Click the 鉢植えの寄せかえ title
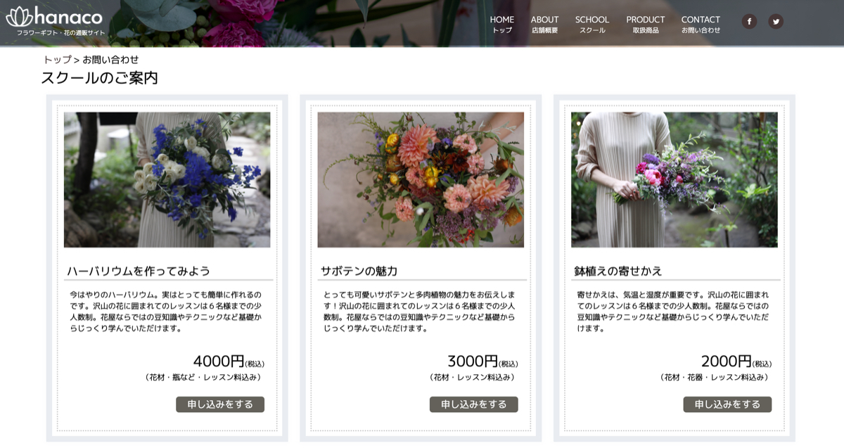 click(618, 271)
